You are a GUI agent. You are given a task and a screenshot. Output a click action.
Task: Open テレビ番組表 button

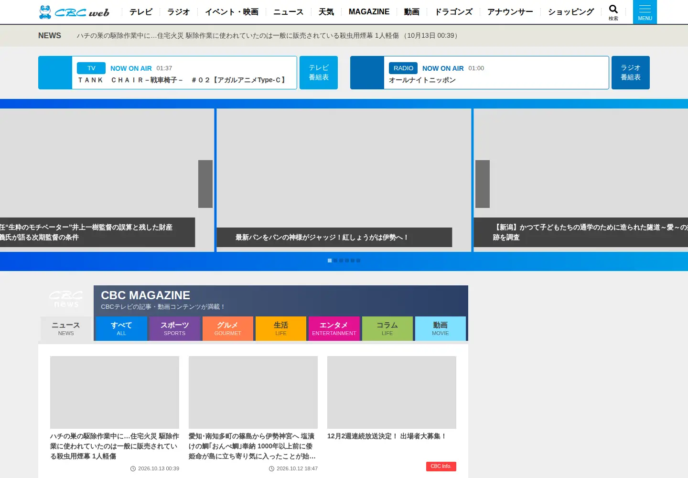point(319,73)
